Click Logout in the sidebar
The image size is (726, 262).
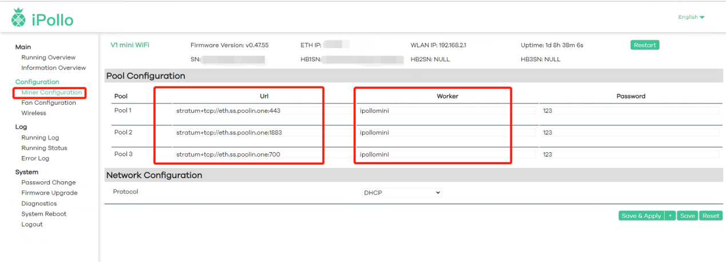pyautogui.click(x=32, y=224)
